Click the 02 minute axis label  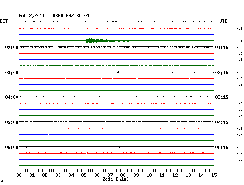click(x=45, y=175)
